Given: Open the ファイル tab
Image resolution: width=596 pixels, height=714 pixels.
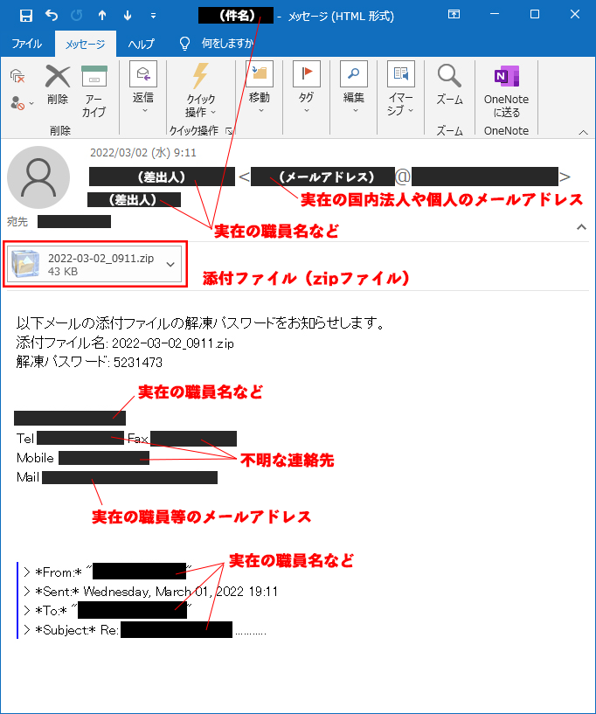Looking at the screenshot, I should pyautogui.click(x=26, y=44).
